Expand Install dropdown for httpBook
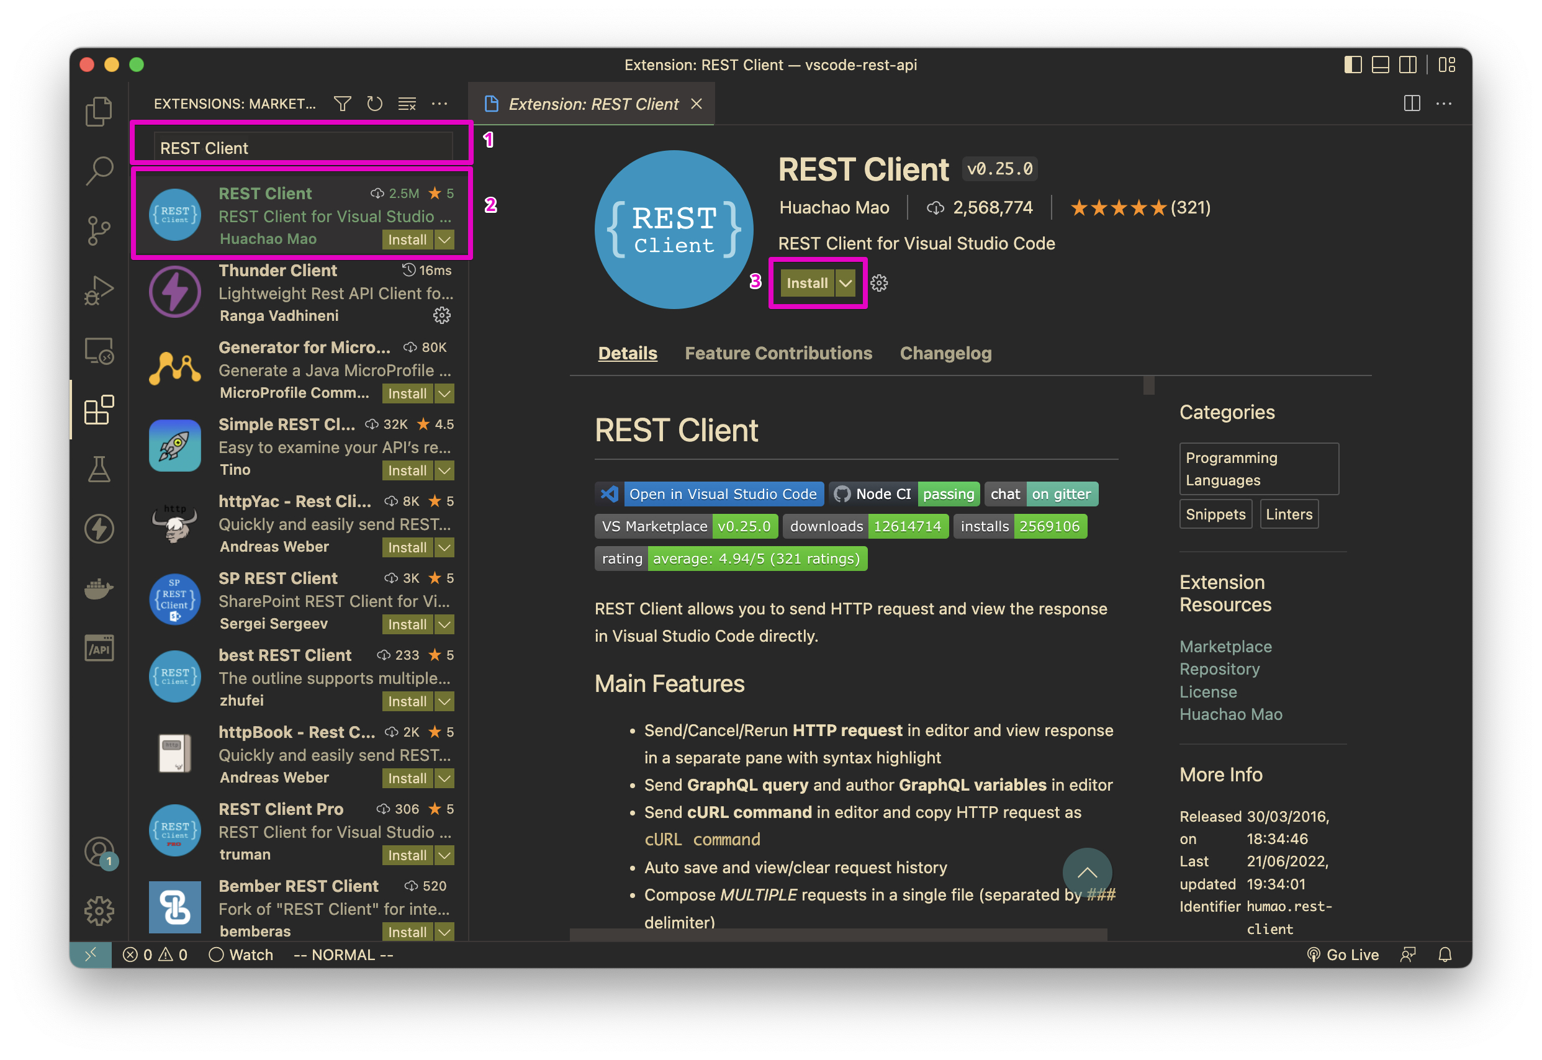 tap(444, 779)
